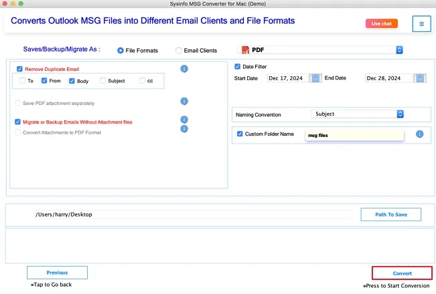Click Previous button to go back
The height and width of the screenshot is (294, 436).
tap(57, 273)
